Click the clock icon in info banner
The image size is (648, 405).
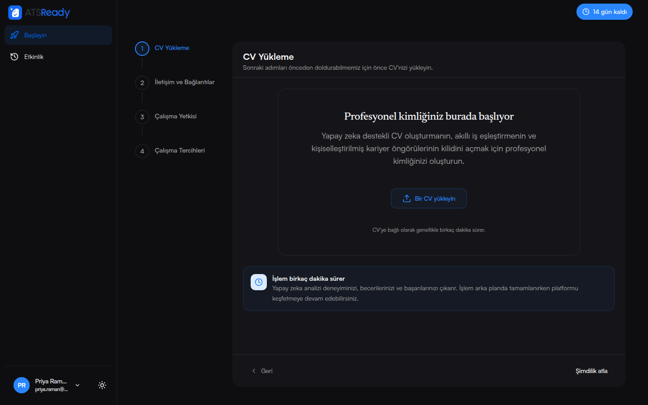pyautogui.click(x=259, y=282)
